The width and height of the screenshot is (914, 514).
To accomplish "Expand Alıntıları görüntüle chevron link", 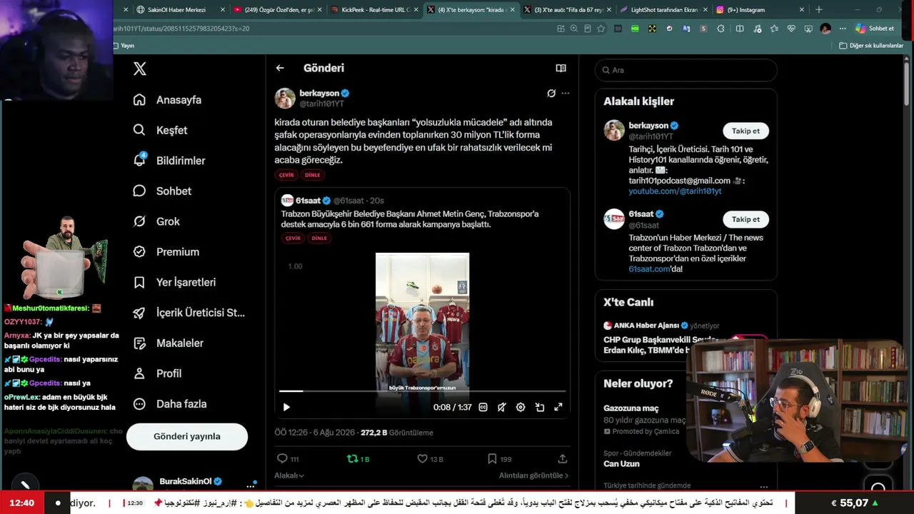I will pos(534,475).
